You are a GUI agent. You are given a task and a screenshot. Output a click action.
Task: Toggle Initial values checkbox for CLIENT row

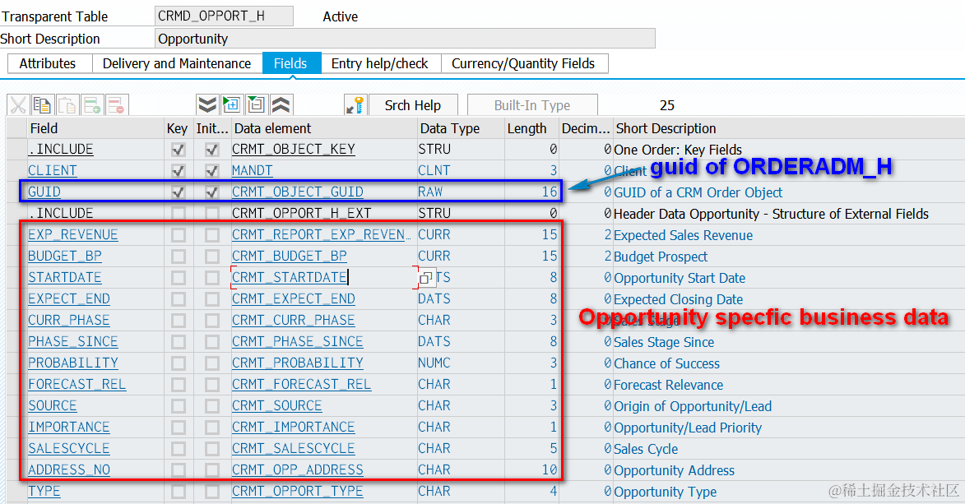click(x=211, y=170)
